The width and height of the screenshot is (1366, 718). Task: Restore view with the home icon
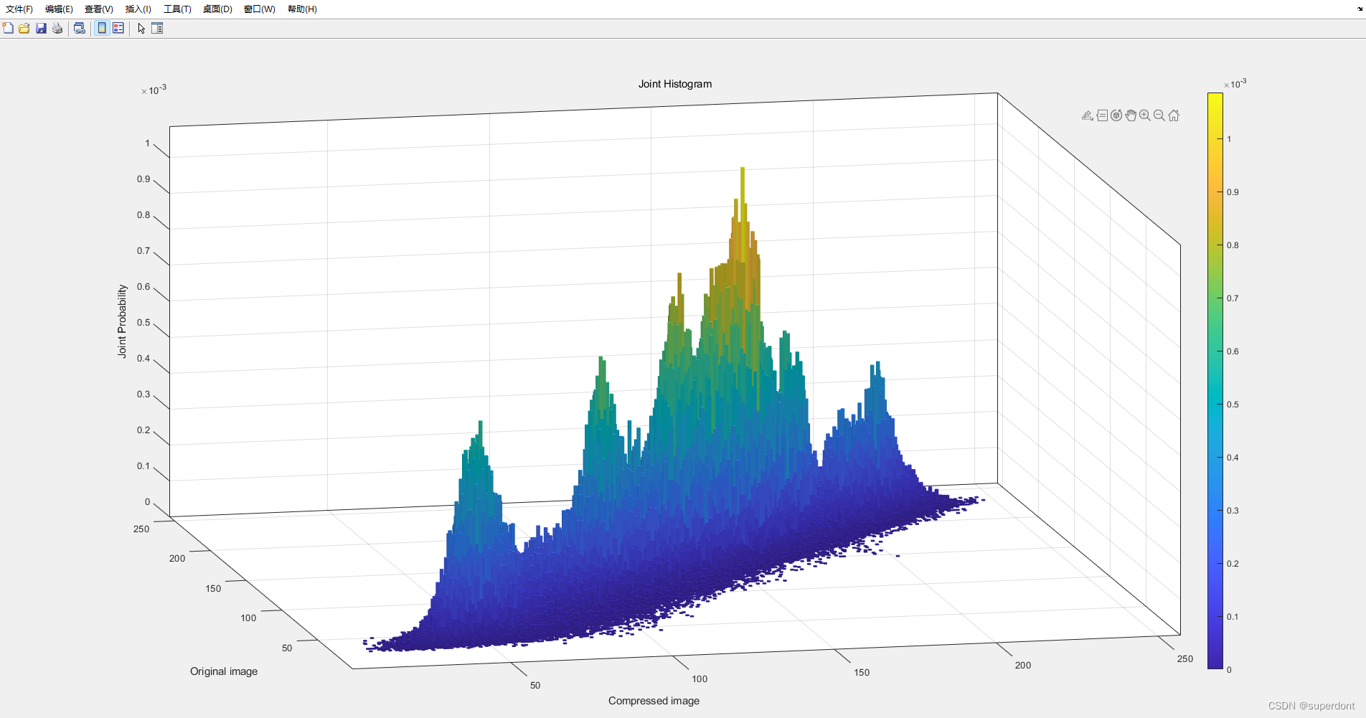tap(1174, 115)
